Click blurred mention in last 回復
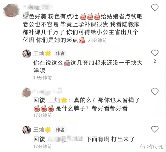This screenshot has height=152, width=166. [x=66, y=139]
